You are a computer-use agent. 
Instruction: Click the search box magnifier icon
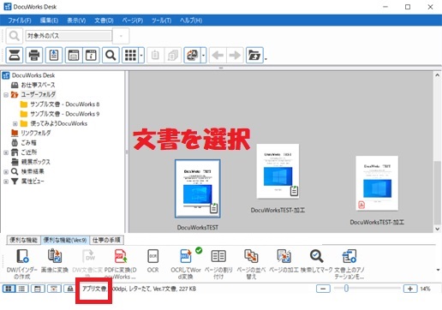[x=14, y=36]
